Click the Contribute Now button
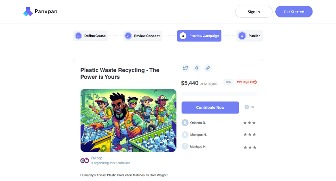Viewport: 336px width, 181px height. point(210,107)
